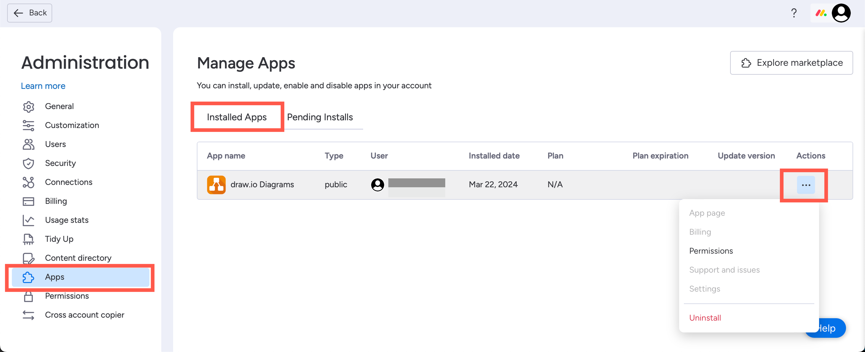Click the profile avatar in the top bar
The height and width of the screenshot is (352, 865).
[x=842, y=13]
